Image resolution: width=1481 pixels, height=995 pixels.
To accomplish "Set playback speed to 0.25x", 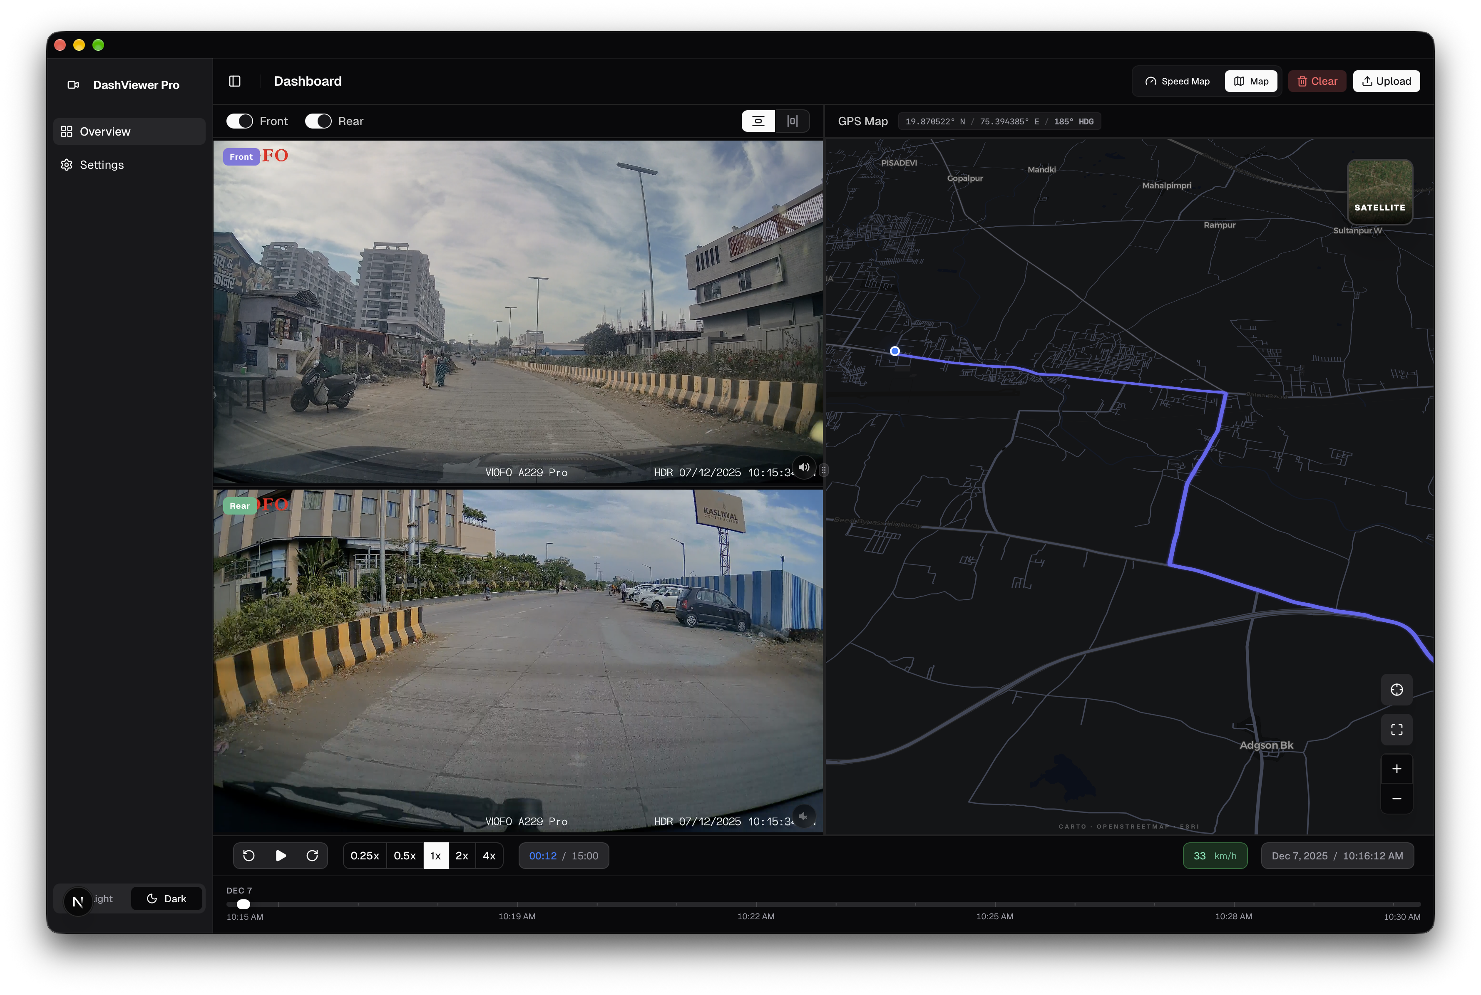I will click(364, 856).
